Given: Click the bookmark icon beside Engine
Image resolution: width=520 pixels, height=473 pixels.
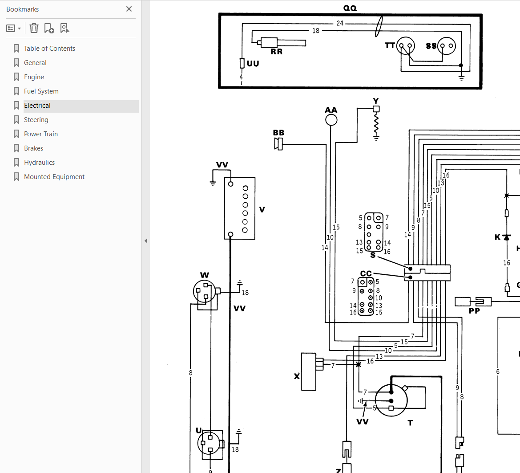Looking at the screenshot, I should (16, 77).
